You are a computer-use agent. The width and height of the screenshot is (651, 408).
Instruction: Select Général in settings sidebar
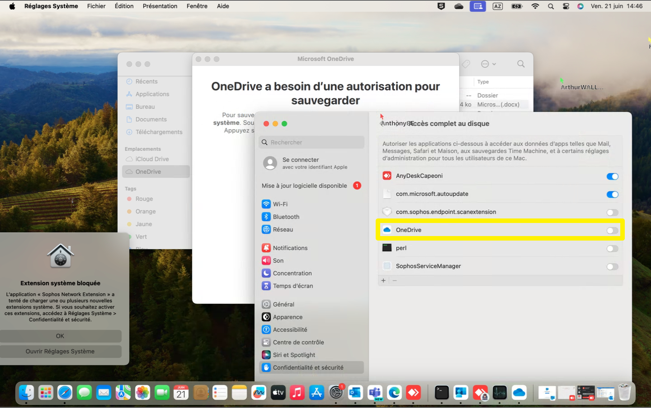[x=311, y=304]
